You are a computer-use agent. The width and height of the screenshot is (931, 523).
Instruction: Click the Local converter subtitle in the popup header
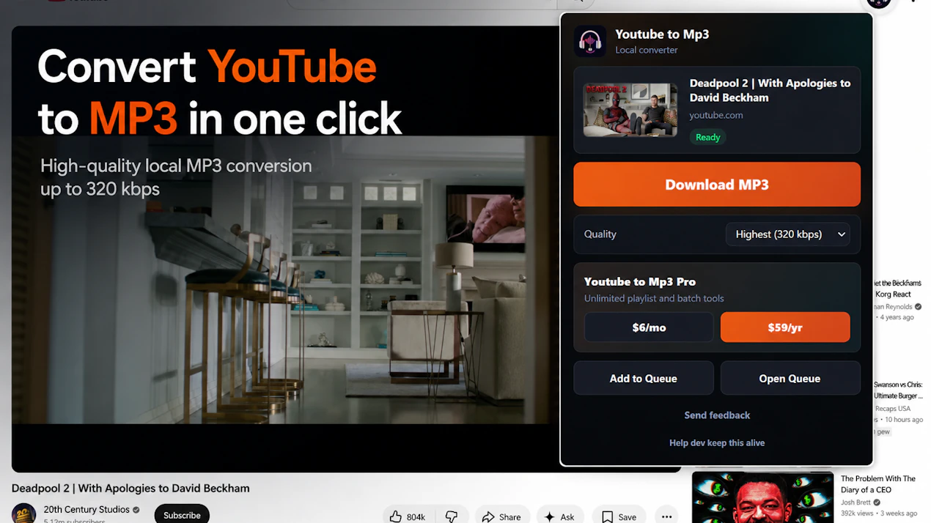click(x=647, y=50)
